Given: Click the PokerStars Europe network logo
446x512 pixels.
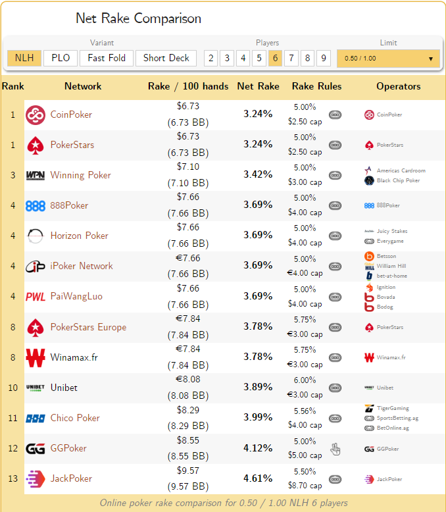Looking at the screenshot, I should click(36, 328).
